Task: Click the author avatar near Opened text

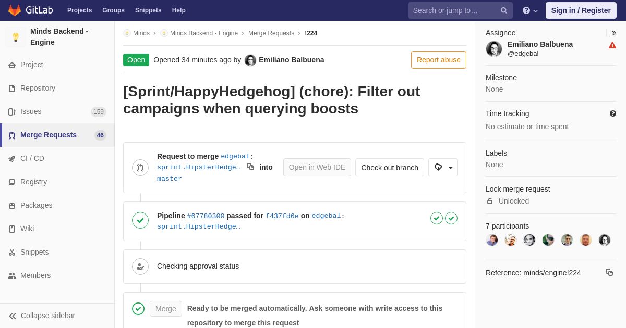Action: click(x=250, y=60)
